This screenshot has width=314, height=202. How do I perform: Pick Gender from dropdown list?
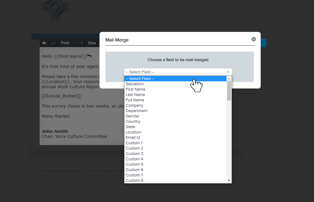pos(133,116)
